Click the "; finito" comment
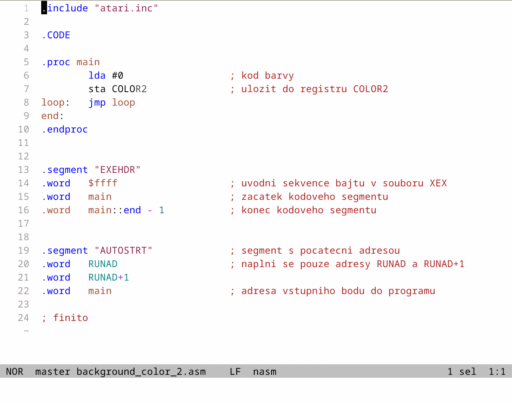 65,318
